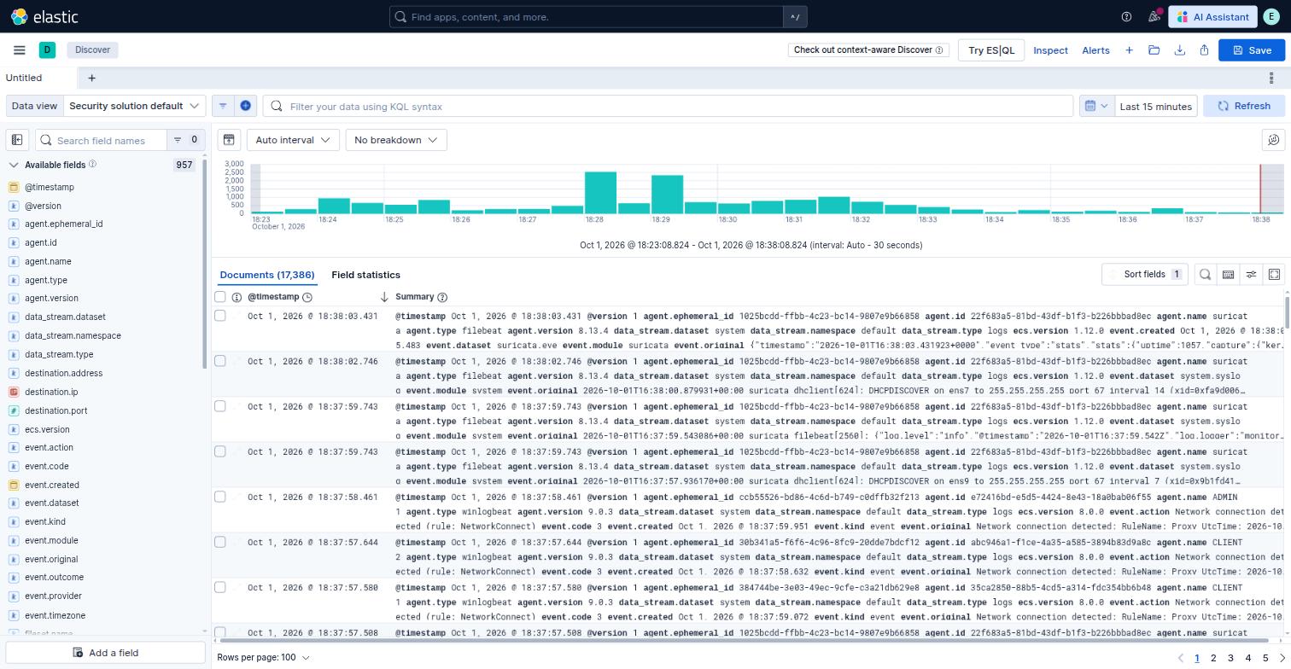
Task: Open display options icon in table toolbar
Action: click(1251, 274)
